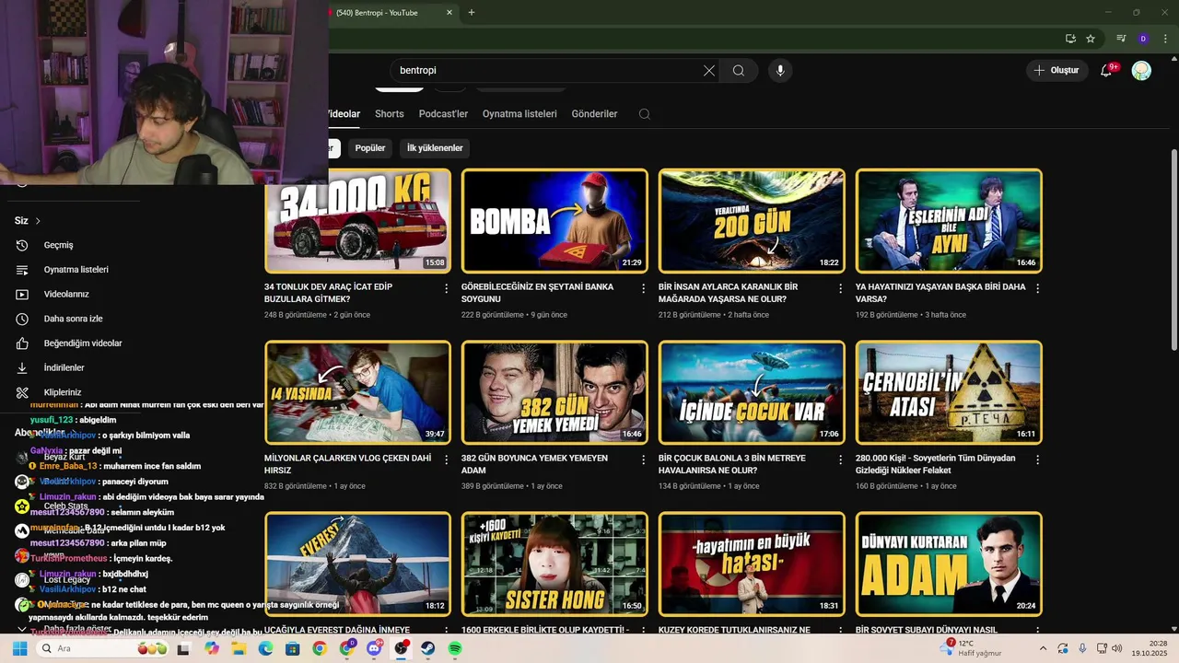Image resolution: width=1179 pixels, height=663 pixels.
Task: Open Copilot from the taskbar
Action: 212,649
